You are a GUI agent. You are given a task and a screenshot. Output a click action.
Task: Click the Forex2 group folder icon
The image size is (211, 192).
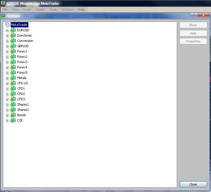point(13,57)
